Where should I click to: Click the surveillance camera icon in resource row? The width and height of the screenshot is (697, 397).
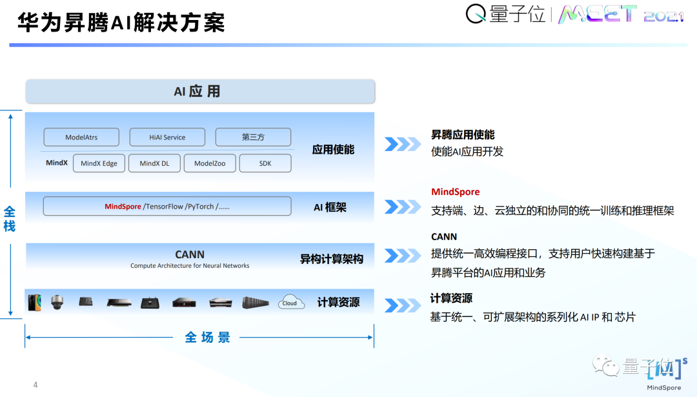(x=57, y=301)
